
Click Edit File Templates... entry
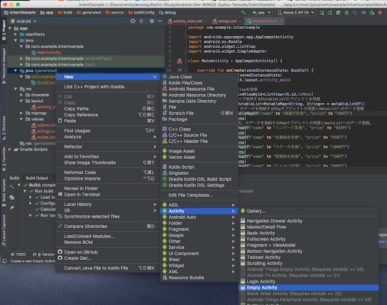pos(199,195)
